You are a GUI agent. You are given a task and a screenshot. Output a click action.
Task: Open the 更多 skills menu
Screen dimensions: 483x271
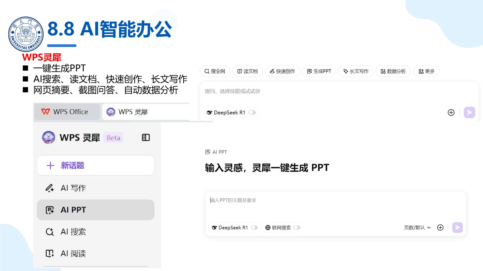pyautogui.click(x=426, y=71)
